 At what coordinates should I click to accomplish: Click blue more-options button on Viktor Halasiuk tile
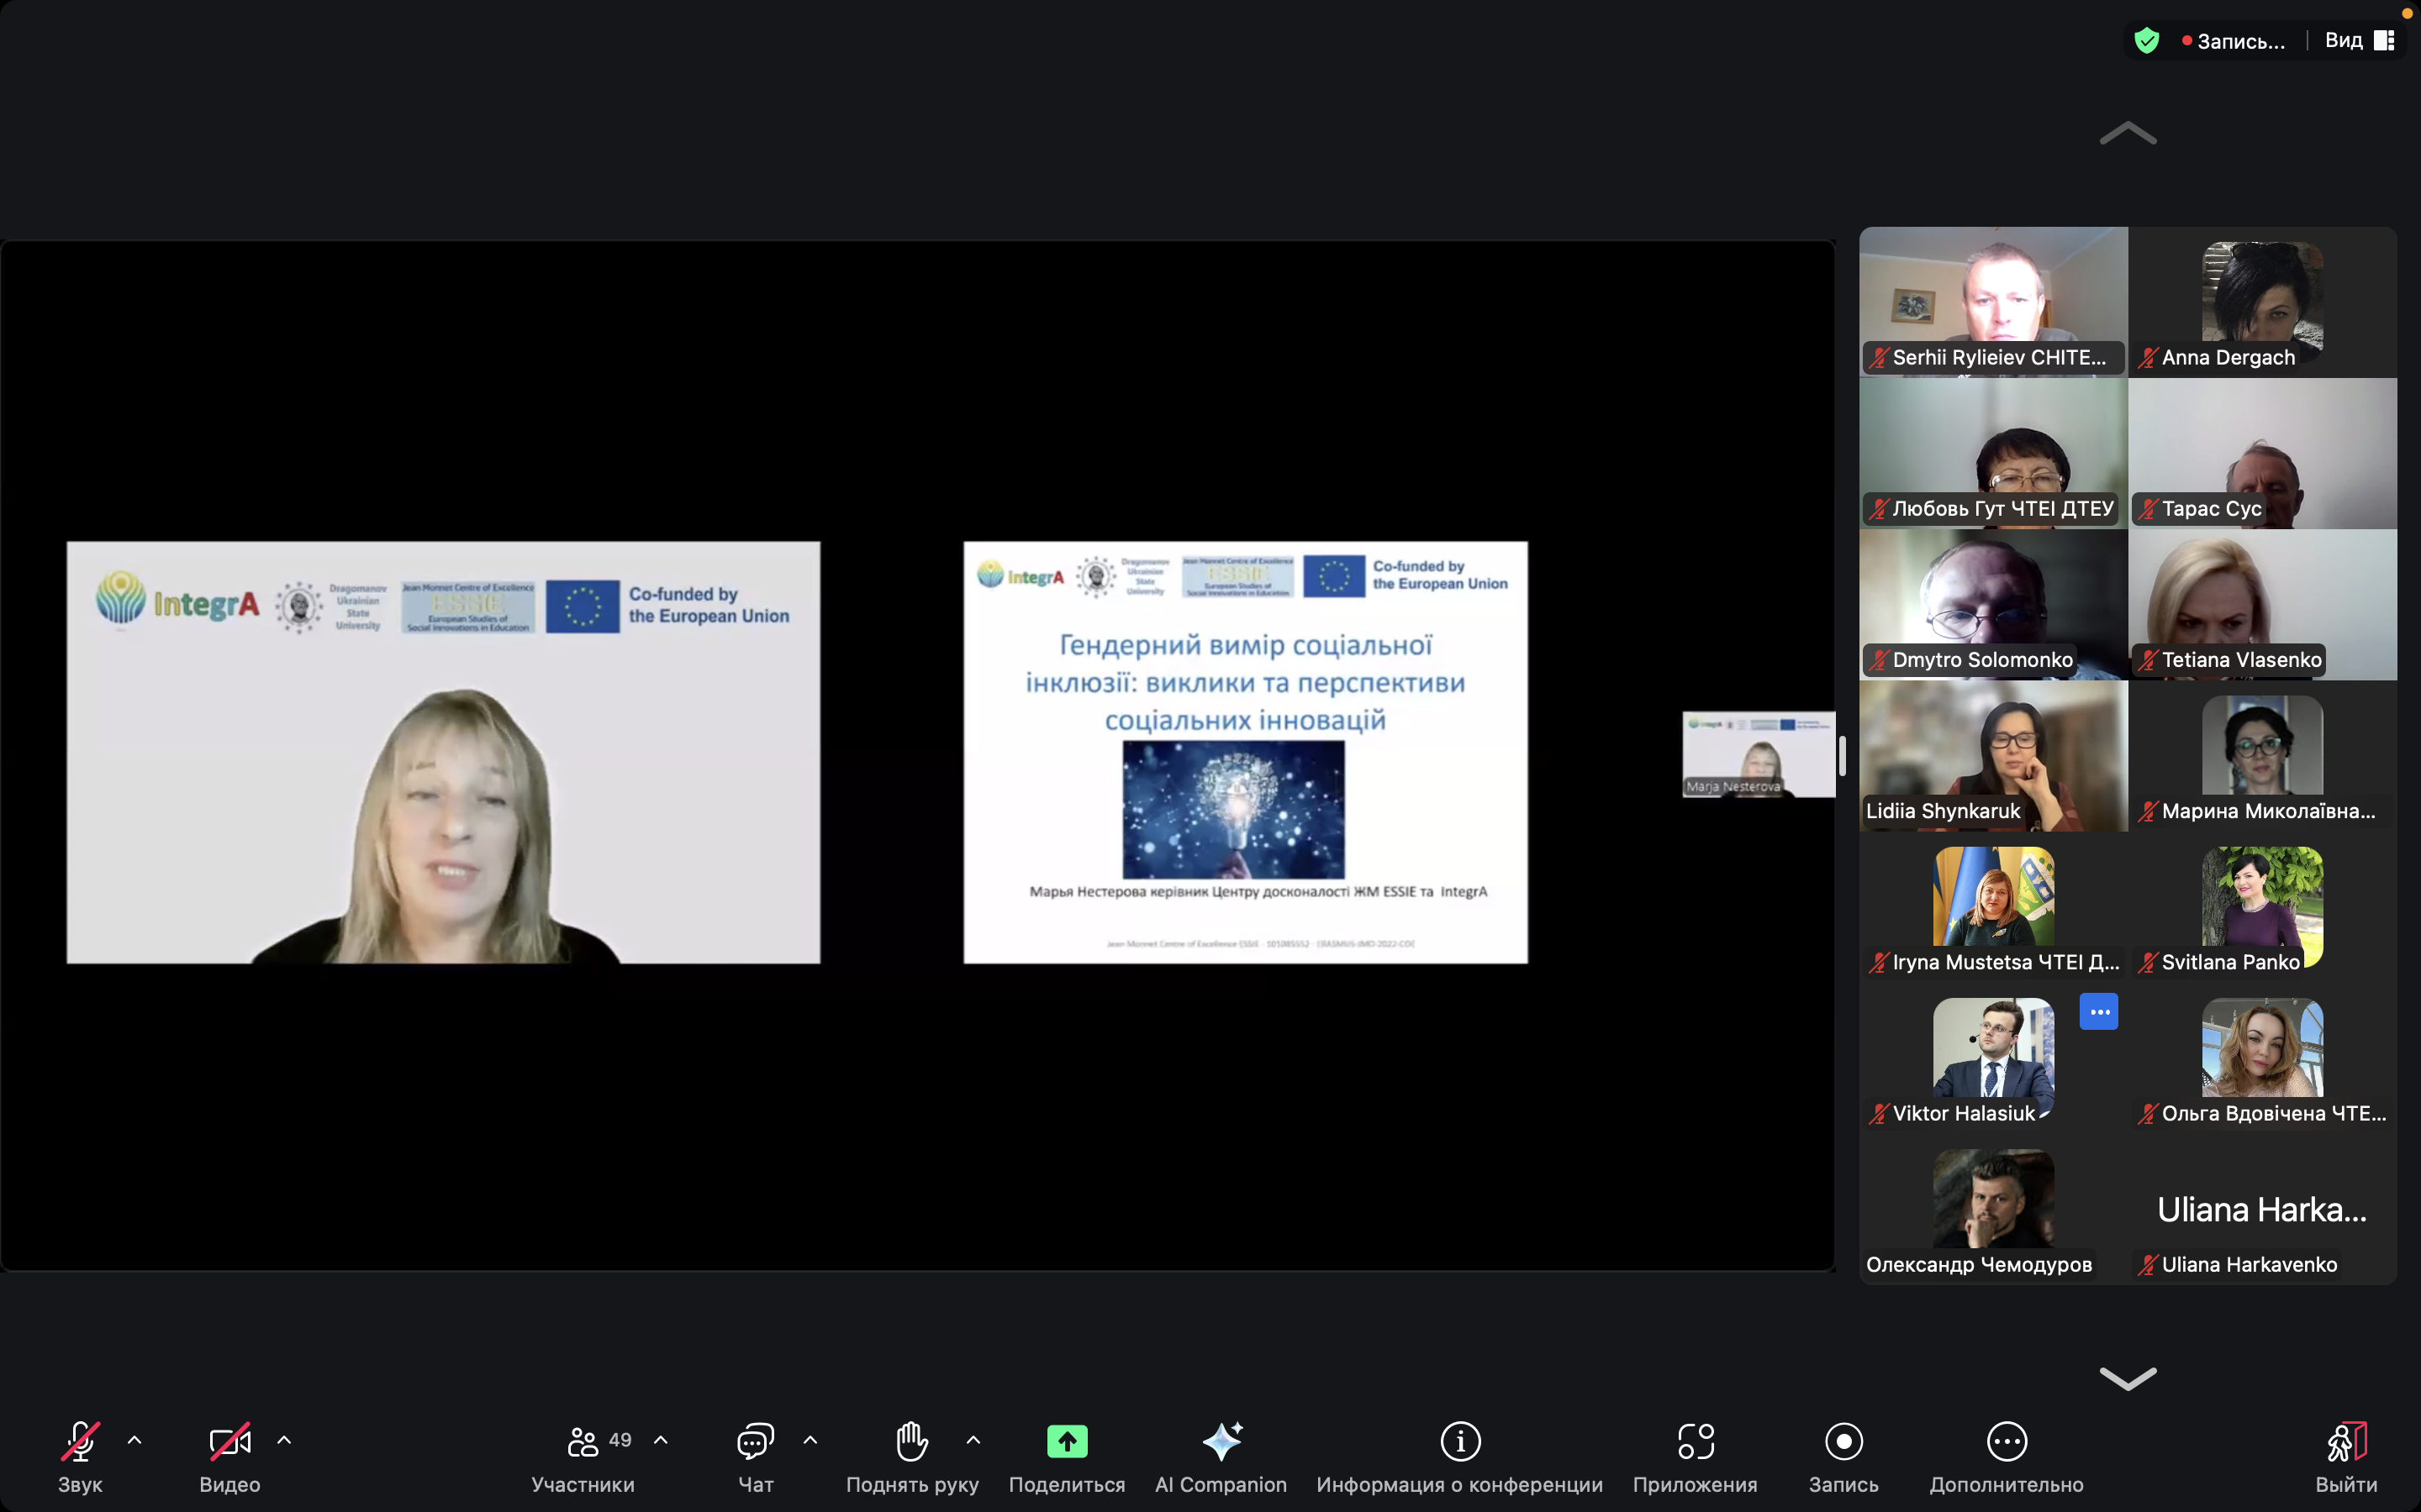[2098, 1012]
